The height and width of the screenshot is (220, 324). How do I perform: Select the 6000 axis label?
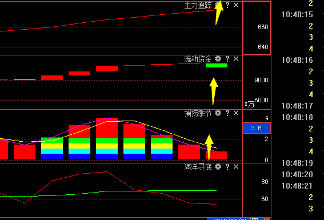(261, 100)
